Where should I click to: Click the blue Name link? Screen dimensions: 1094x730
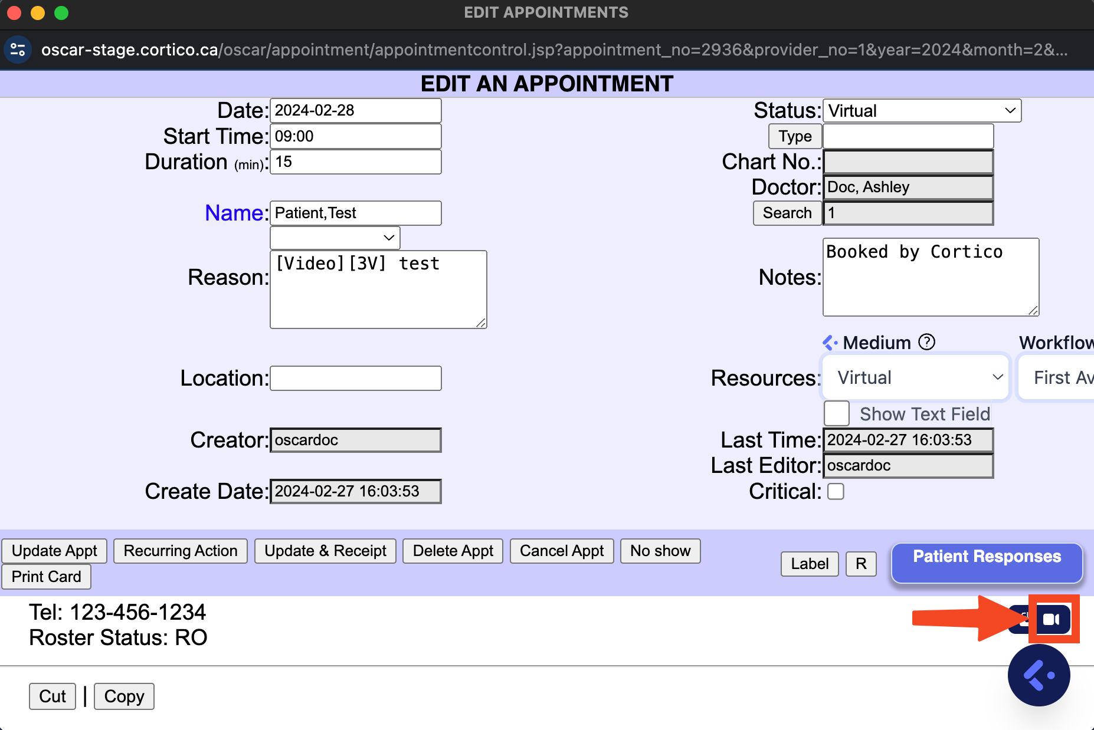pyautogui.click(x=234, y=213)
